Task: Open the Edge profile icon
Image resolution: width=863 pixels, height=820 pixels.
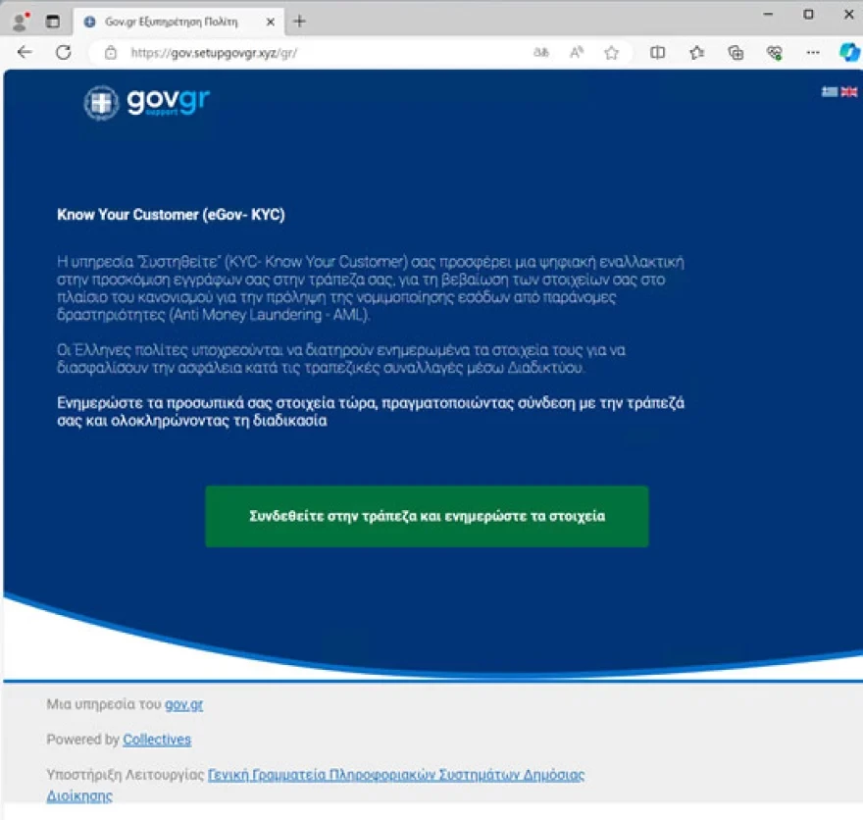Action: click(20, 21)
